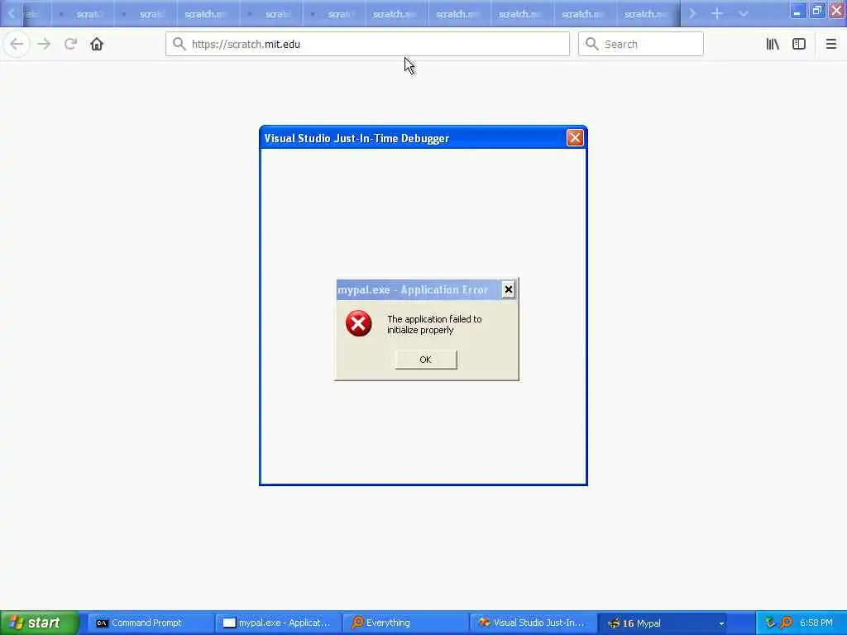Switch to Command Prompt in the taskbar

pyautogui.click(x=151, y=623)
